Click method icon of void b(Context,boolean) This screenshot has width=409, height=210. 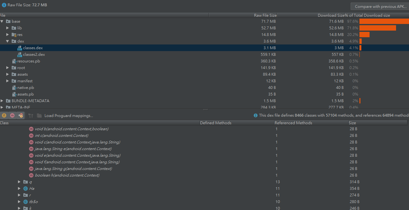click(31, 129)
